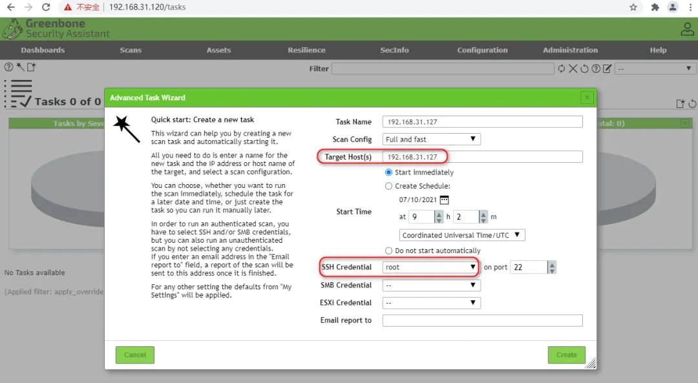Open the timezone Coordinated Universal Time dropdown
Screen dimensions: 698x383
[462, 235]
